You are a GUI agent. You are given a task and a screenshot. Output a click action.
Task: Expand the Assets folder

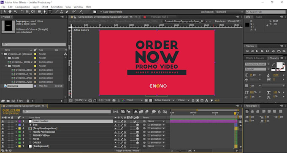pyautogui.click(x=6, y=58)
